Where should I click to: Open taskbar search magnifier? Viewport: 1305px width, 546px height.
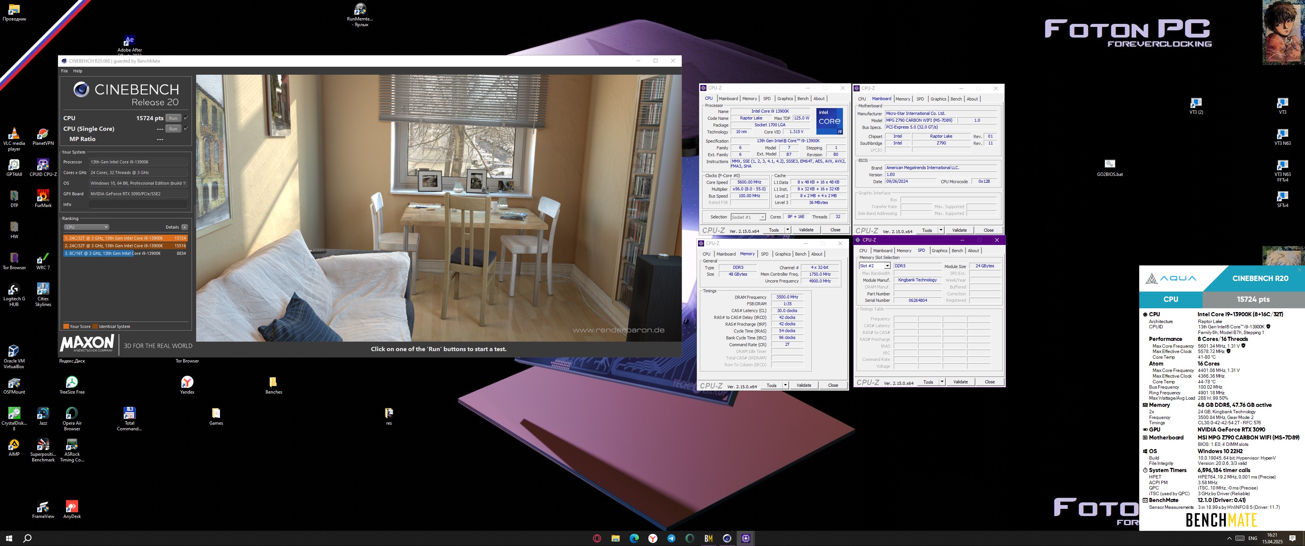click(27, 538)
